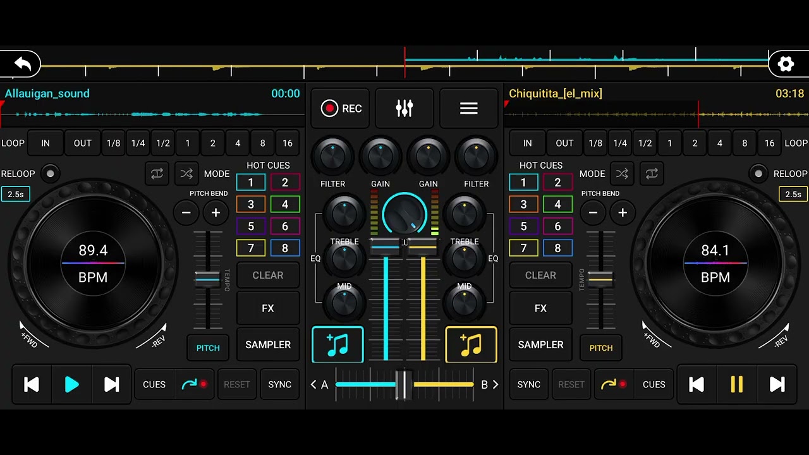Move crossfader toward B with right arrow
The height and width of the screenshot is (455, 809).
click(x=496, y=384)
